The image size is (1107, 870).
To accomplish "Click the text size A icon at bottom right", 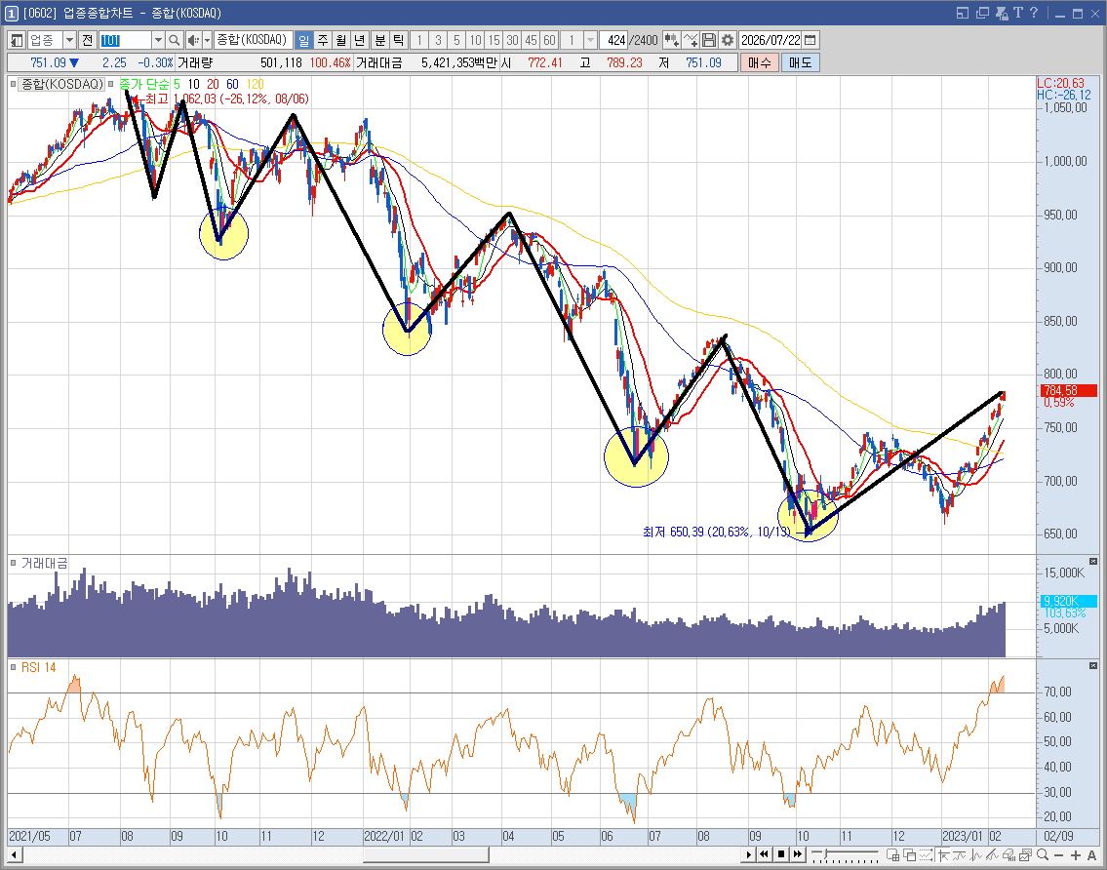I will pyautogui.click(x=1091, y=855).
